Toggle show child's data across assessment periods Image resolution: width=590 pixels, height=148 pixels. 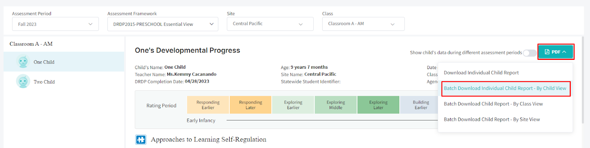click(x=530, y=53)
